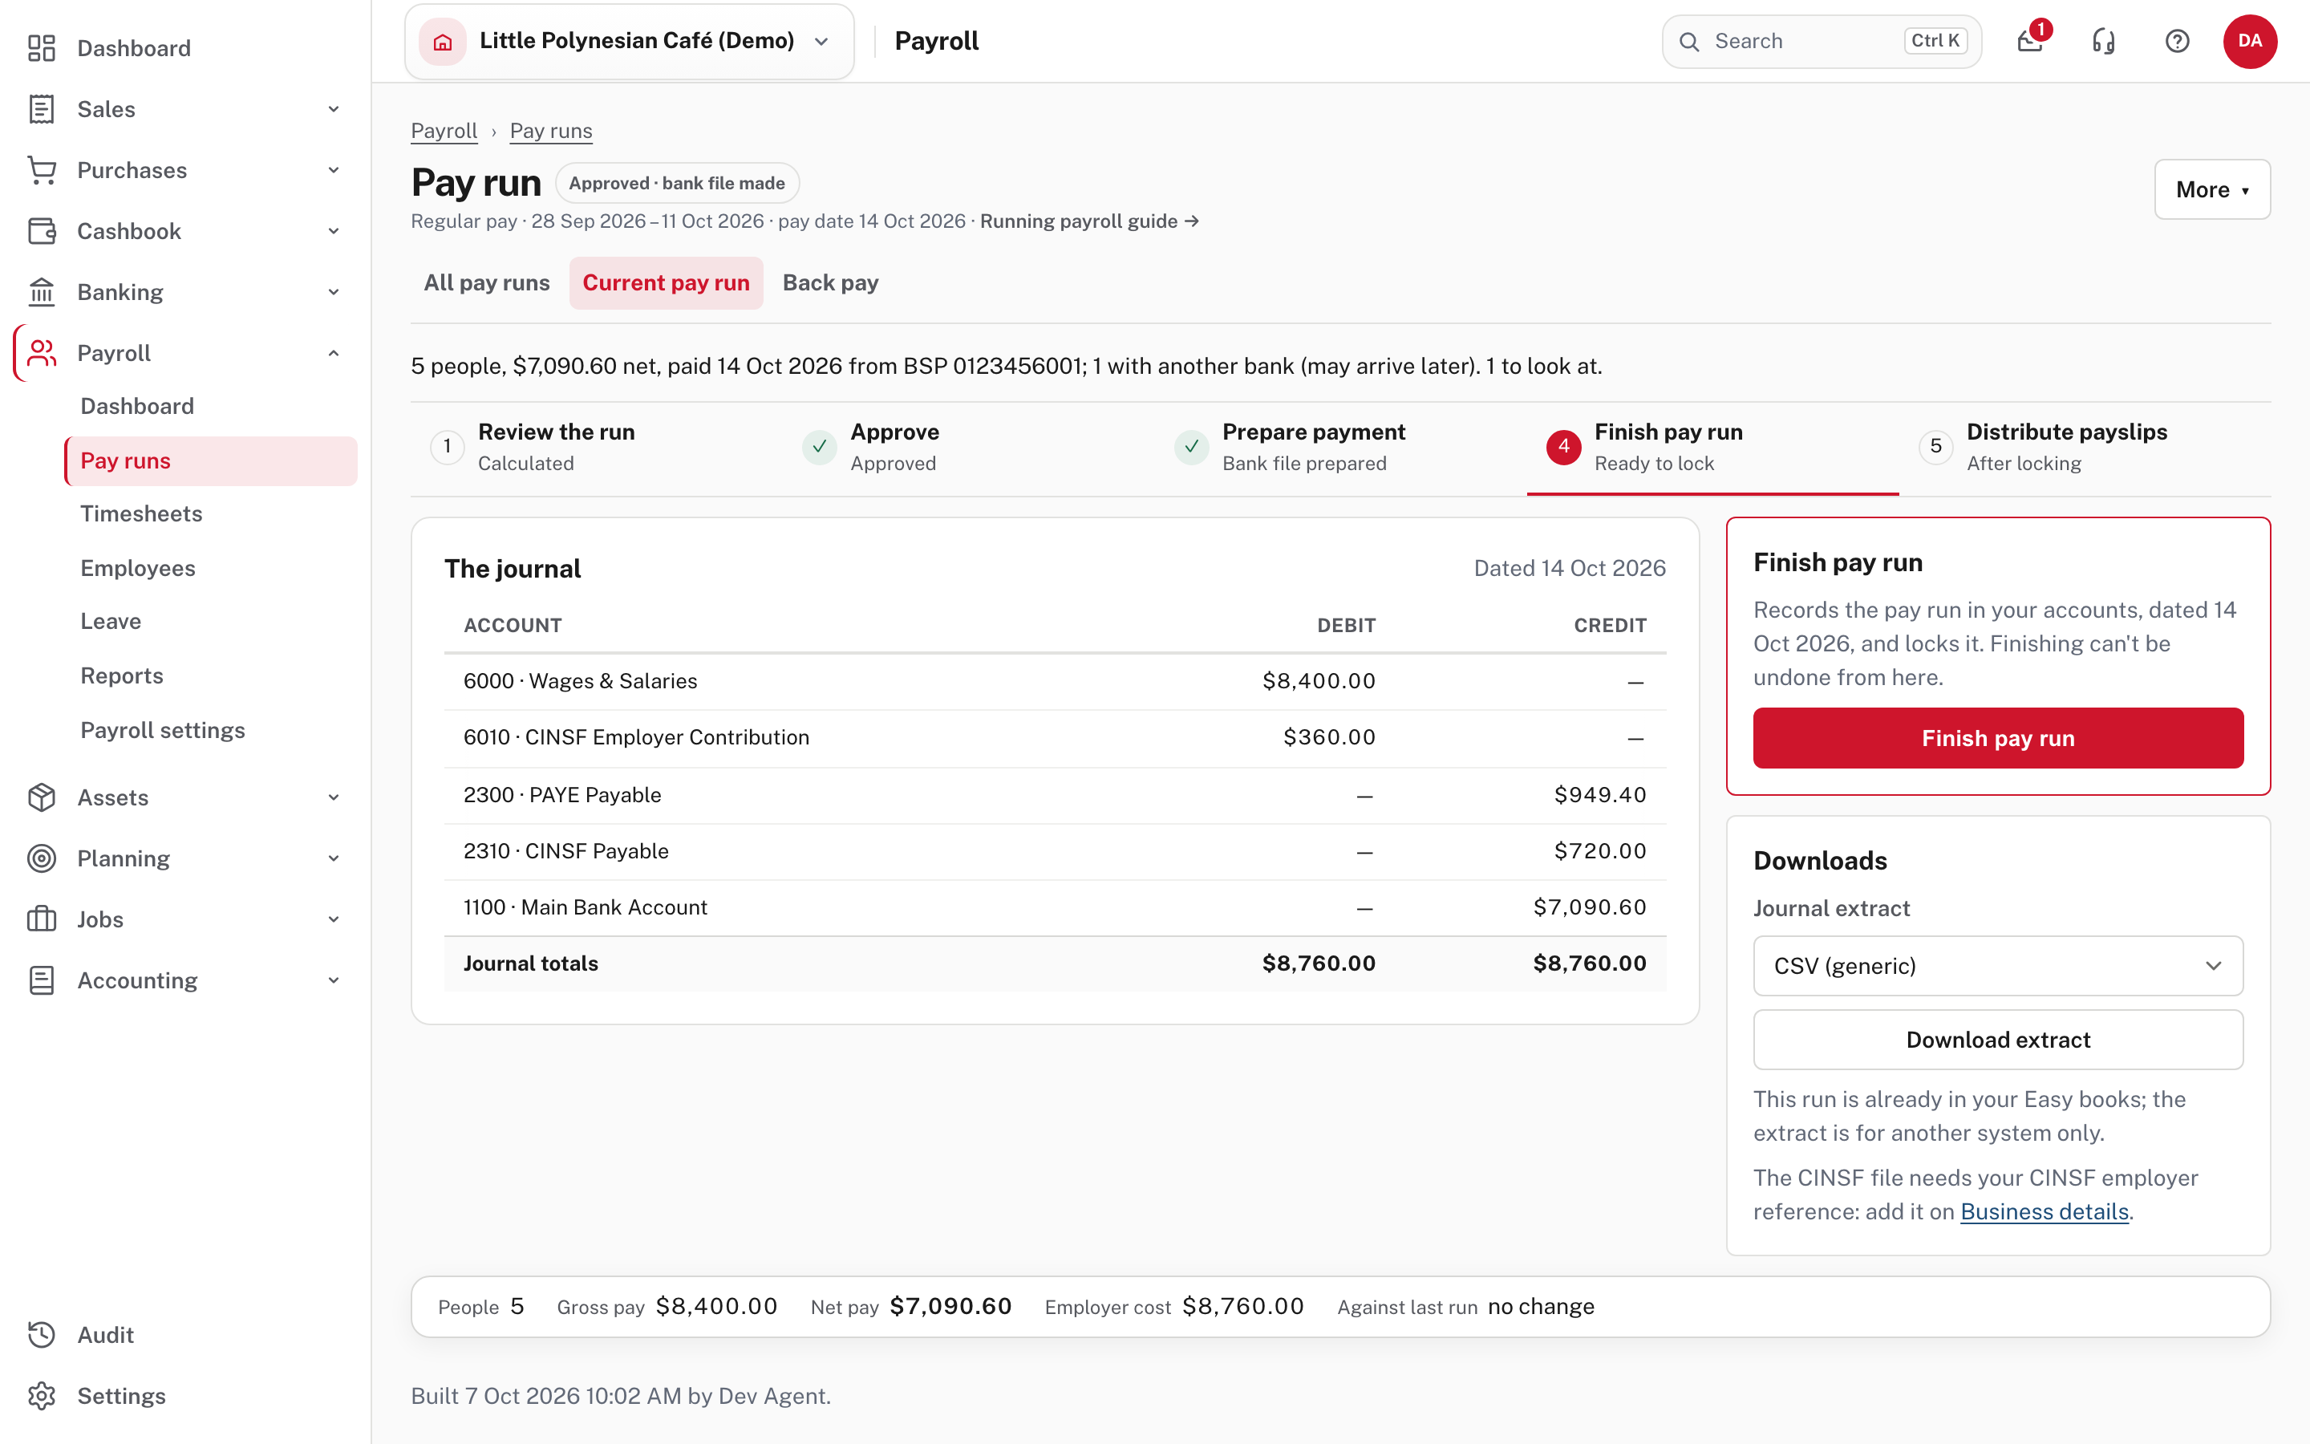Open the notifications inbox icon

coord(2029,41)
